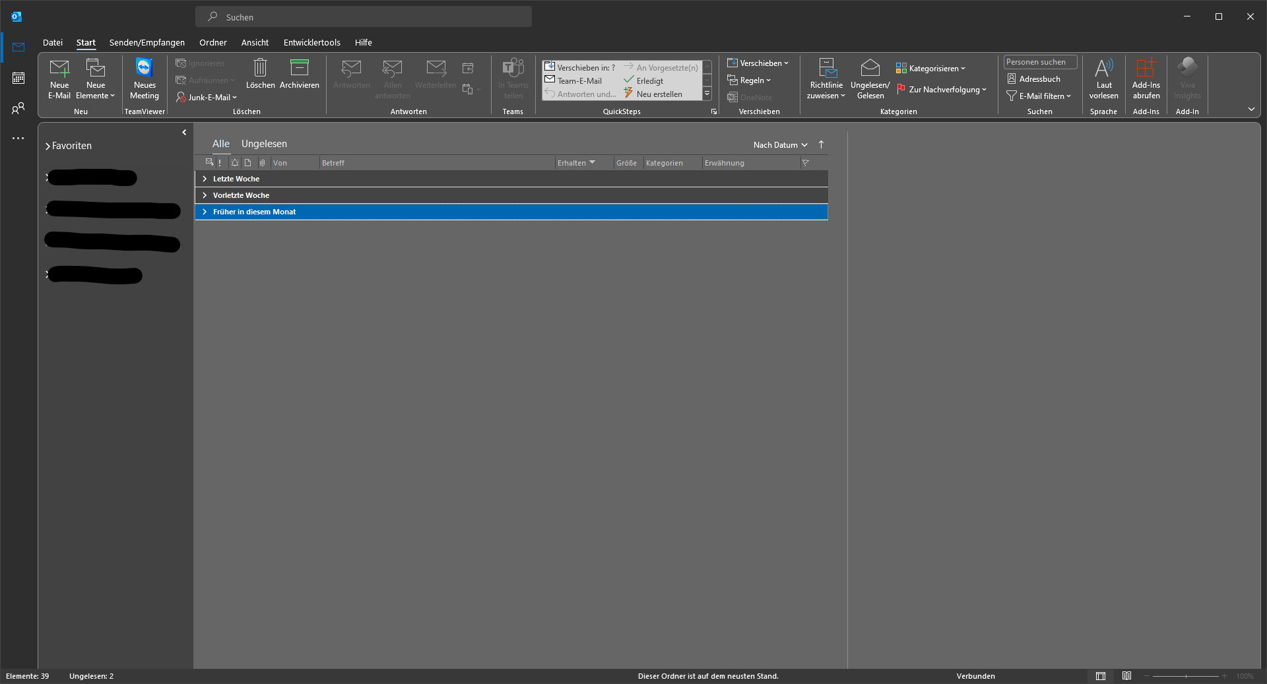Open the Hilfe tab
Screen dimensions: 1267x684
point(364,42)
